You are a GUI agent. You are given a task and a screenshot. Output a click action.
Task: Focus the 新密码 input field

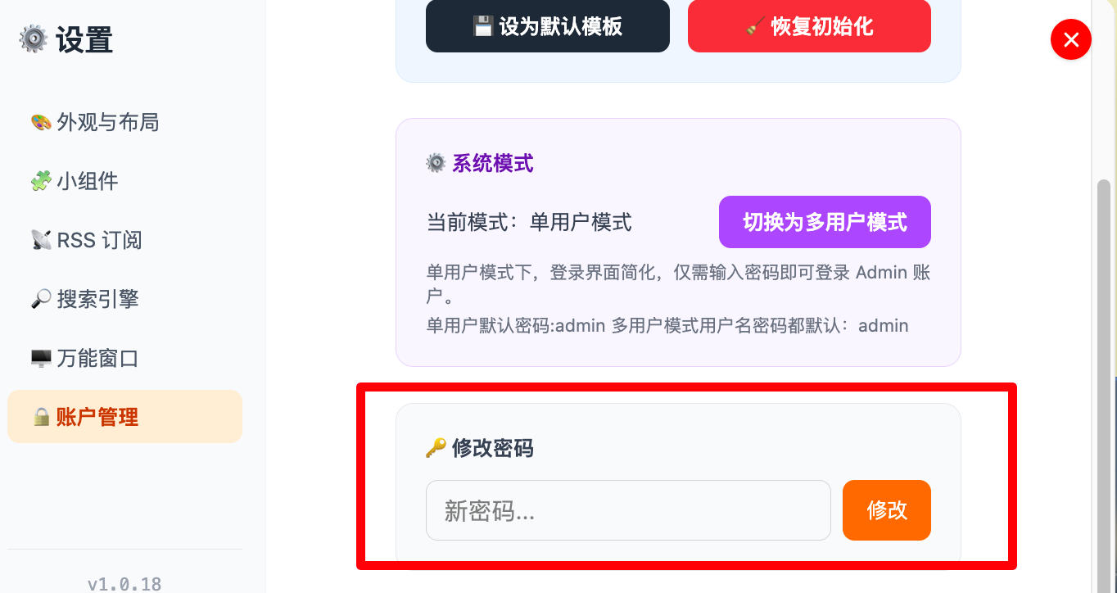pyautogui.click(x=628, y=510)
